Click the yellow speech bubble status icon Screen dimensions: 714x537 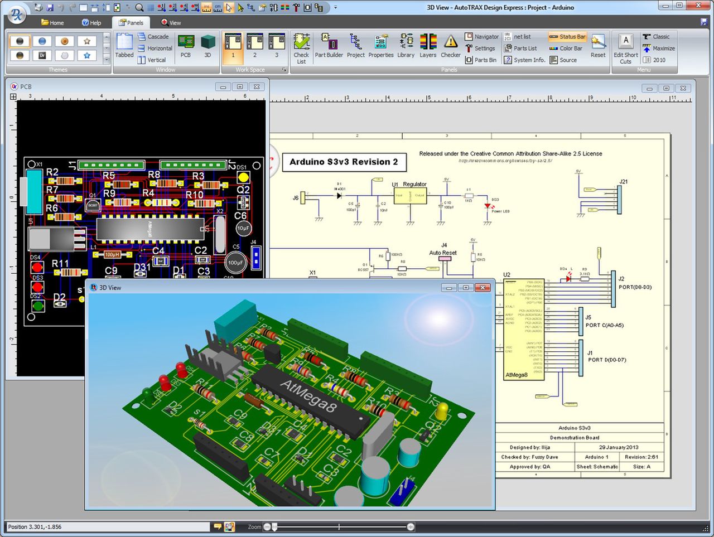[218, 526]
